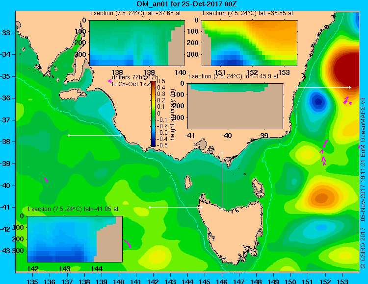Click the vertical white section line across Bass Strait
The image size is (368, 284).
click(222, 181)
